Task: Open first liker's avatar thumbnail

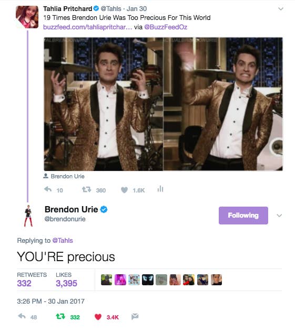Action: point(107,280)
